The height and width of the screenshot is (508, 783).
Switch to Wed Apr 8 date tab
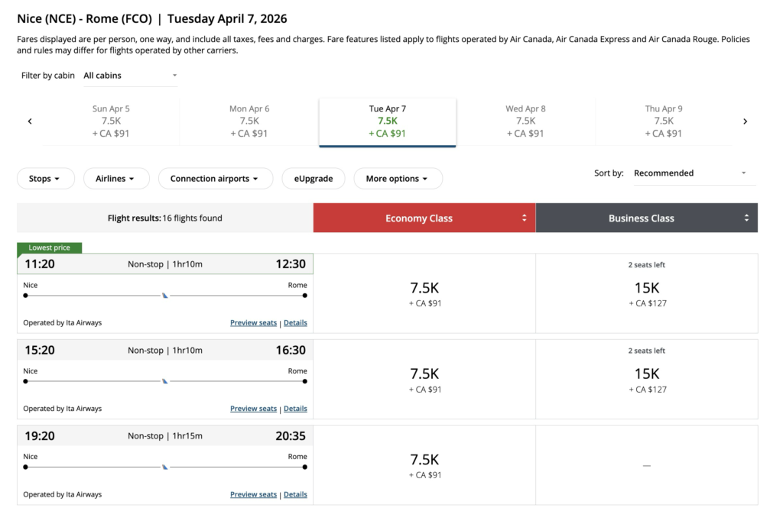click(525, 121)
